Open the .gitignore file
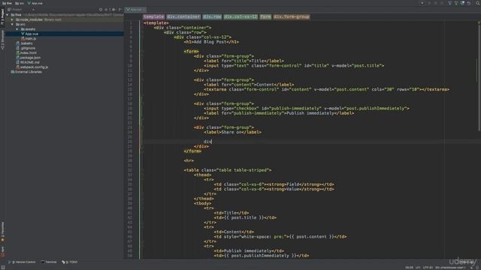Screen dimensions: 481x270 click(x=28, y=48)
